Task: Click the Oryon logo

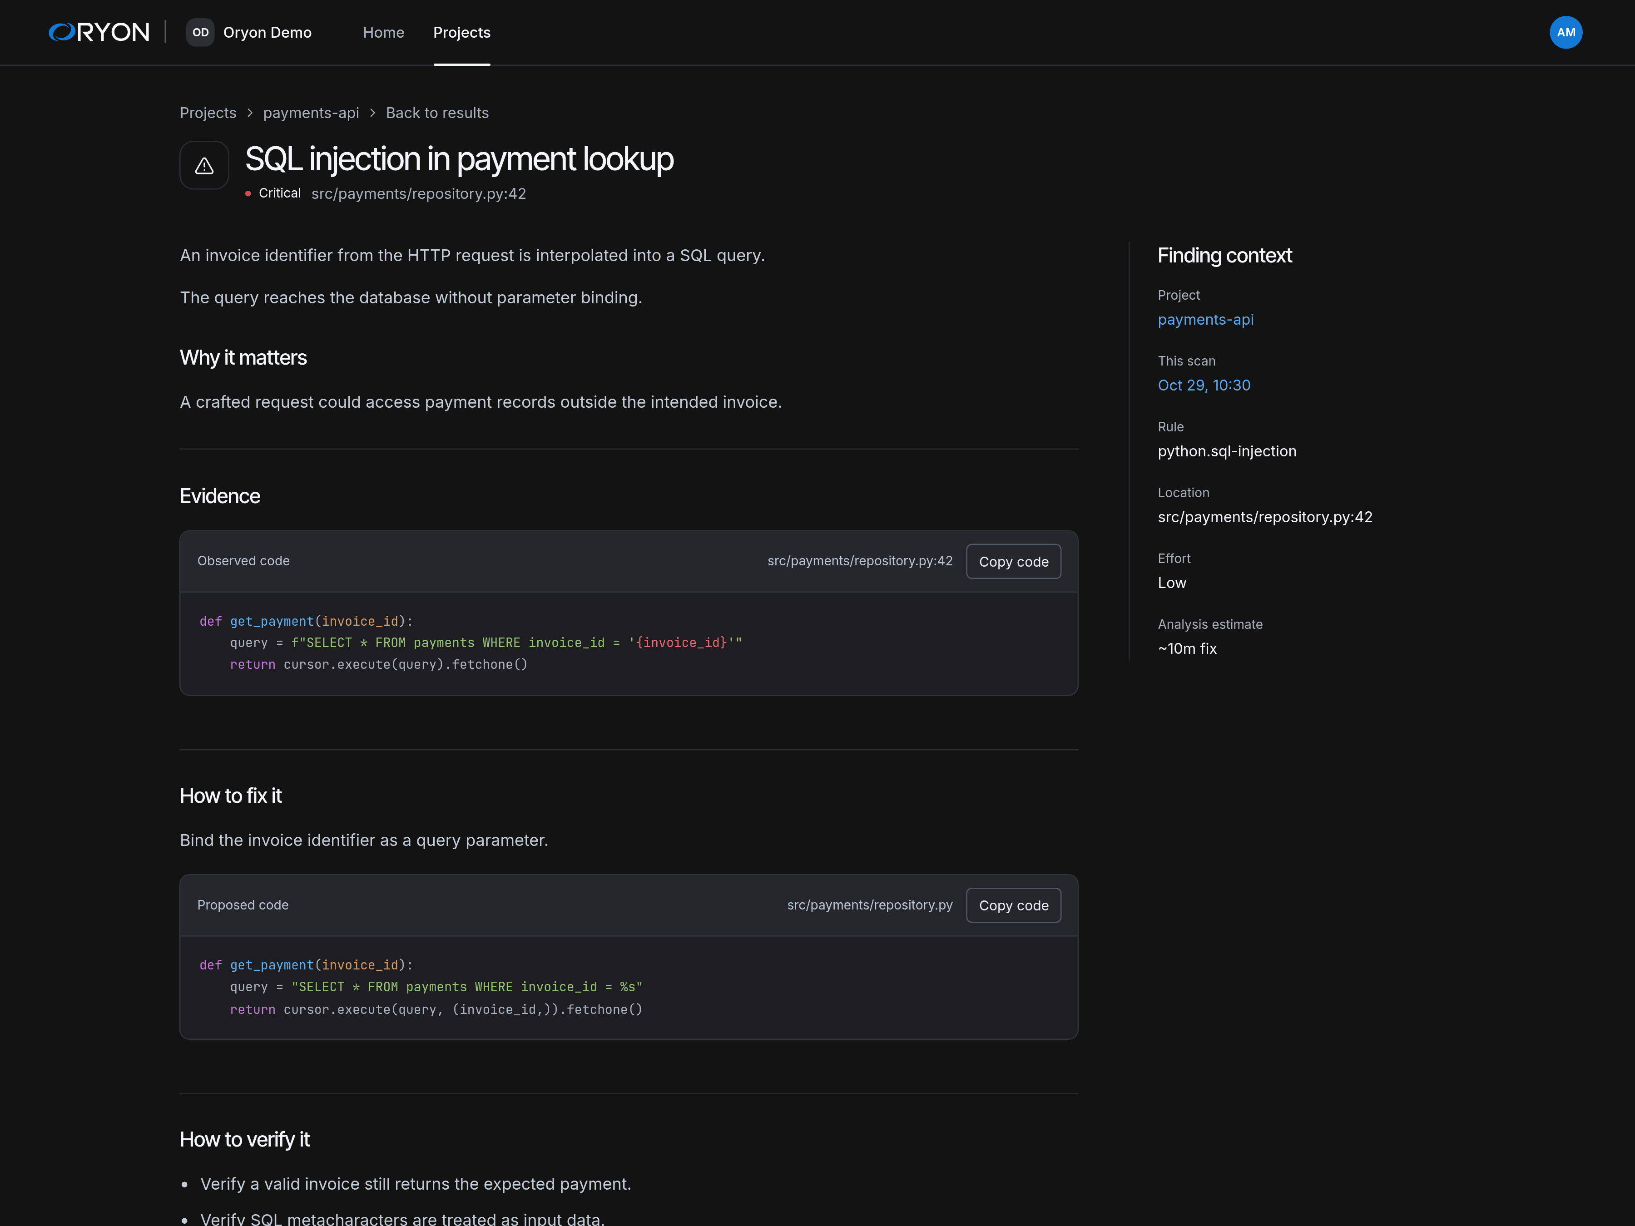Action: tap(99, 33)
